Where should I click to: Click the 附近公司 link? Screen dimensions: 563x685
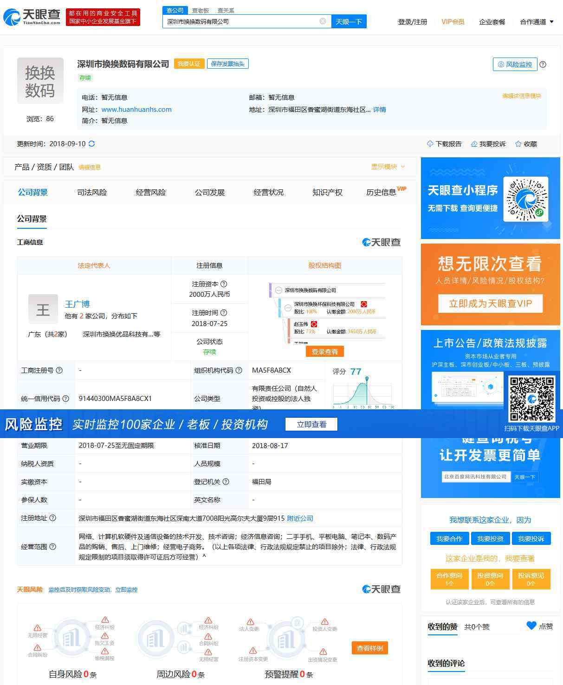(300, 518)
